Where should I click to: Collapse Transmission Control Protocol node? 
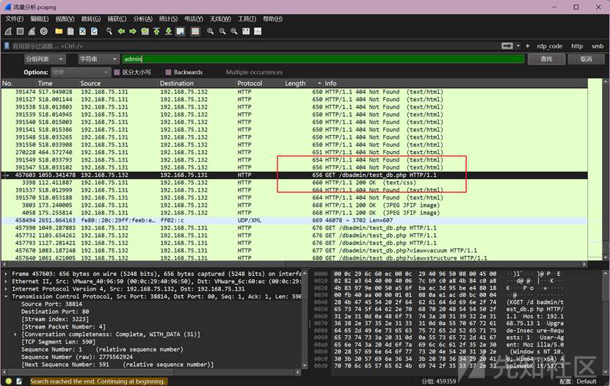(x=6, y=296)
